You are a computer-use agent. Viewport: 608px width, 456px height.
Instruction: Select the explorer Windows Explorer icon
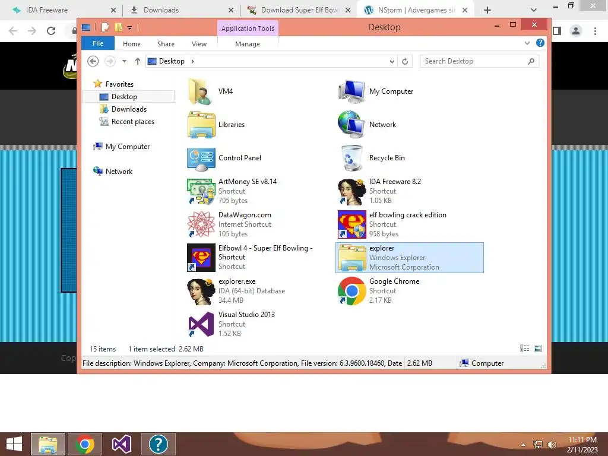click(351, 258)
